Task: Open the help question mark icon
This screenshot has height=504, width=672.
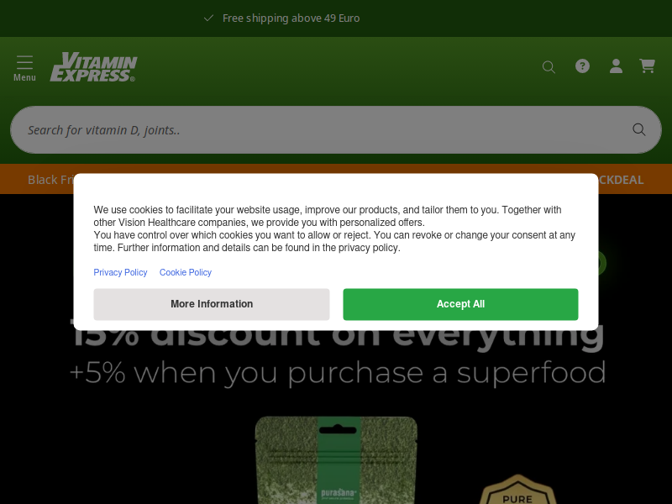Action: [x=582, y=66]
